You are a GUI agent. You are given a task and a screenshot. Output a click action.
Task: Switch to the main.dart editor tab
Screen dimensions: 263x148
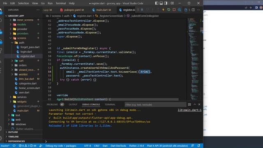click(x=102, y=10)
